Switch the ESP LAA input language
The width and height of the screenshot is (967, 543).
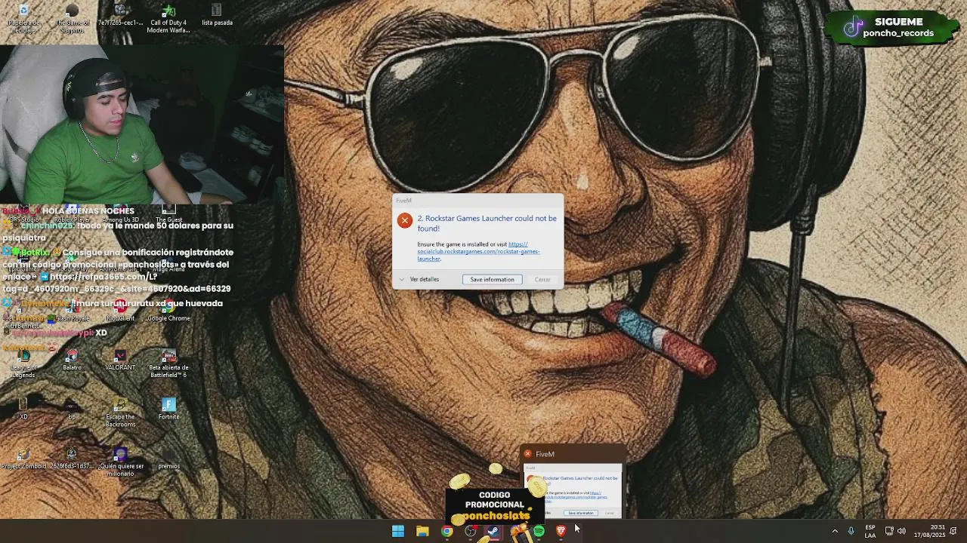click(x=870, y=531)
